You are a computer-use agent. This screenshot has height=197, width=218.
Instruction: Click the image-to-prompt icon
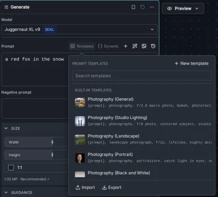pyautogui.click(x=144, y=46)
